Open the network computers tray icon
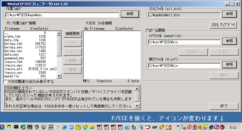242x131 pixels. tap(211, 127)
